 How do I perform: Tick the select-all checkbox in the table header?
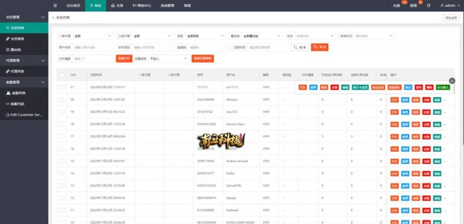pyautogui.click(x=62, y=75)
